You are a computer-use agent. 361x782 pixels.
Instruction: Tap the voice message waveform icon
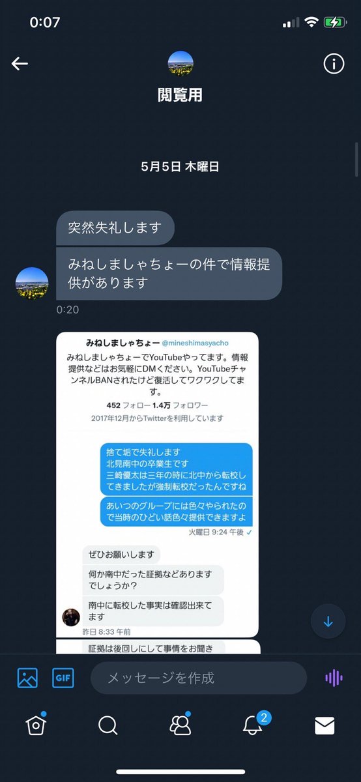coord(334,678)
